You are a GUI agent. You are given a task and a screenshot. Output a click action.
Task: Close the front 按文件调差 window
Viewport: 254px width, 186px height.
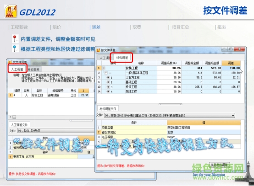pos(239,49)
